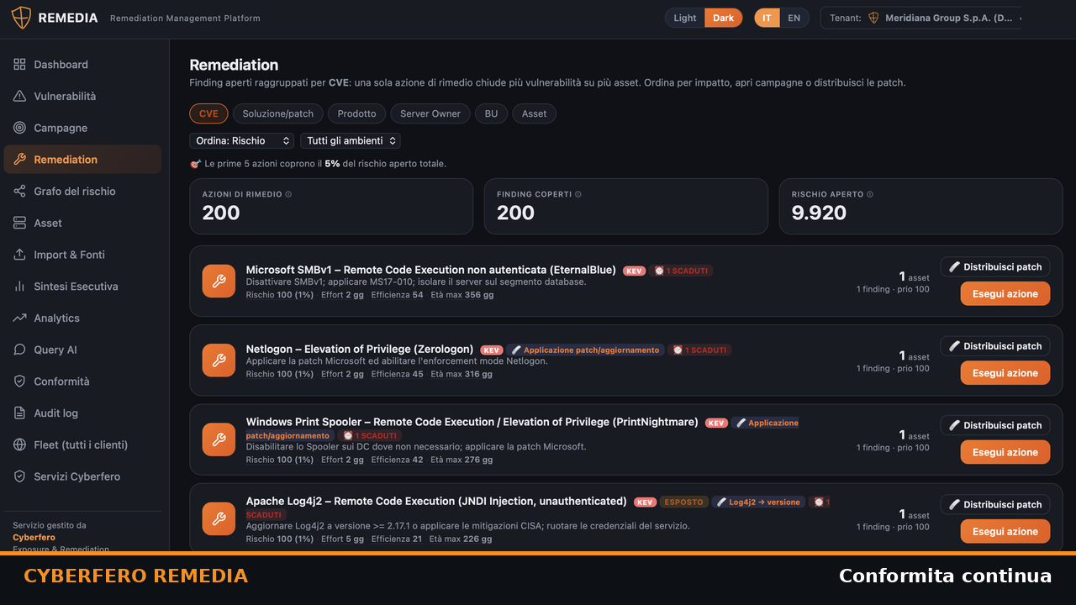1076x605 pixels.
Task: Click the wrench icon on the Zerologon card
Action: click(219, 360)
